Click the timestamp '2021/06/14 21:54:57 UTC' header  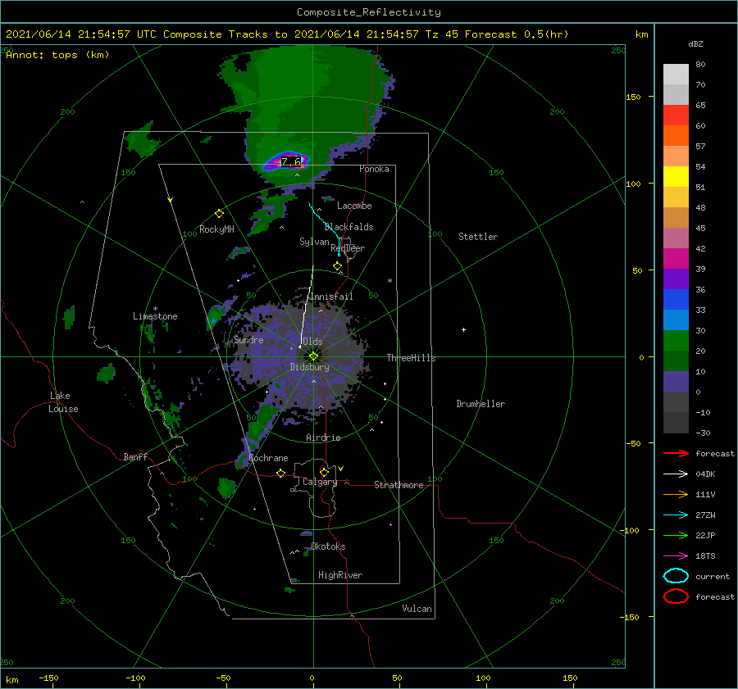coord(81,34)
